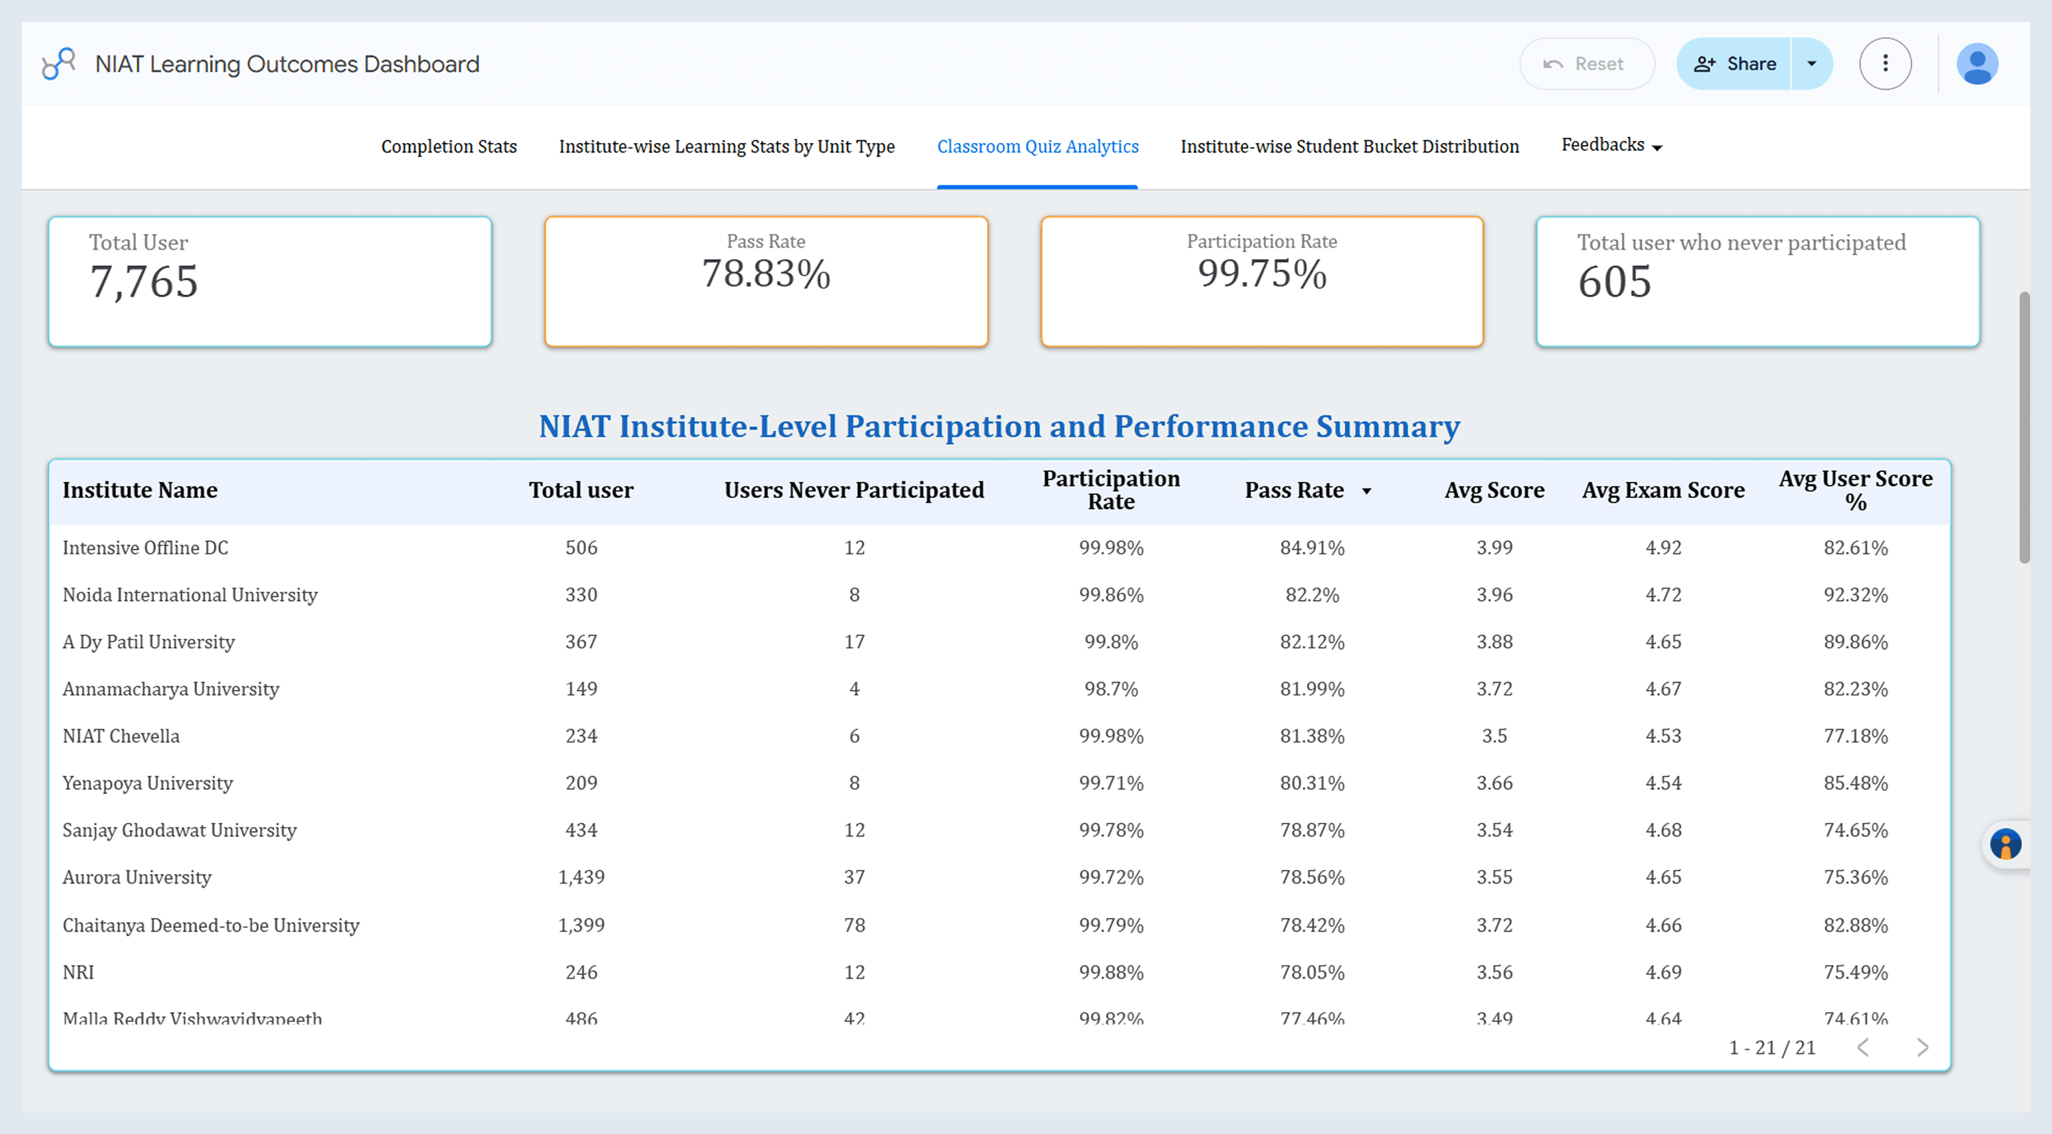This screenshot has height=1134, width=2052.
Task: Go to previous table page arrow
Action: coord(1863,1047)
